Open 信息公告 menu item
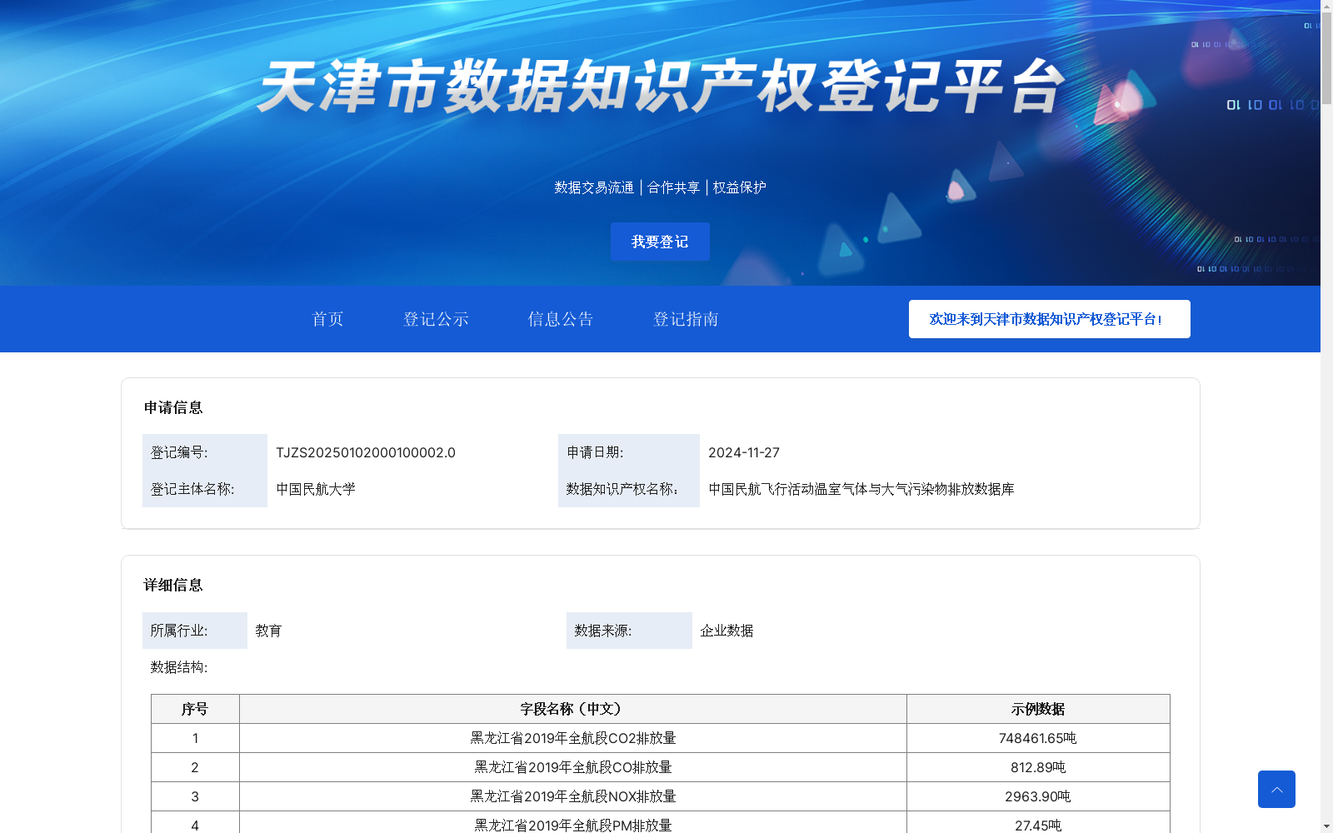Screen dimensions: 1333x833 click(561, 319)
